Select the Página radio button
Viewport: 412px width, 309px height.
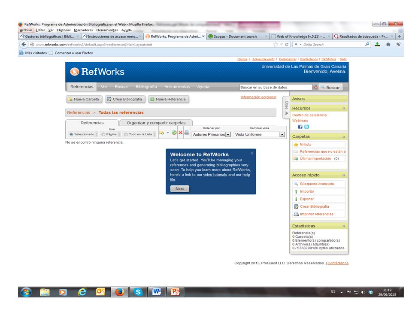pyautogui.click(x=103, y=134)
